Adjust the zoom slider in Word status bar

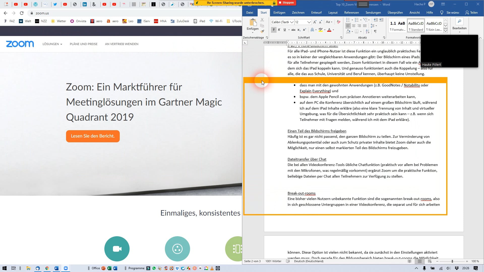452,261
